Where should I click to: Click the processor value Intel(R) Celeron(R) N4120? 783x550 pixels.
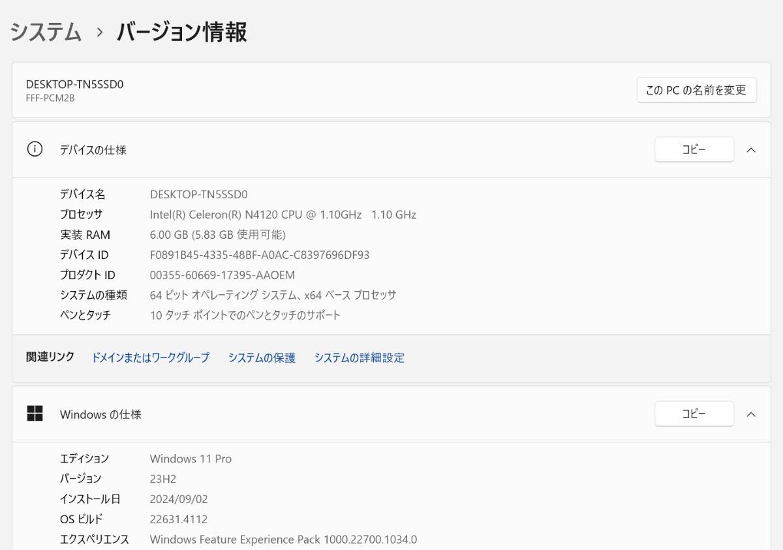pos(283,215)
